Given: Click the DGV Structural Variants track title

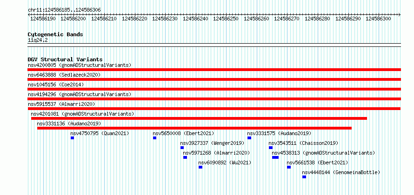Looking at the screenshot, I should click(x=65, y=59).
